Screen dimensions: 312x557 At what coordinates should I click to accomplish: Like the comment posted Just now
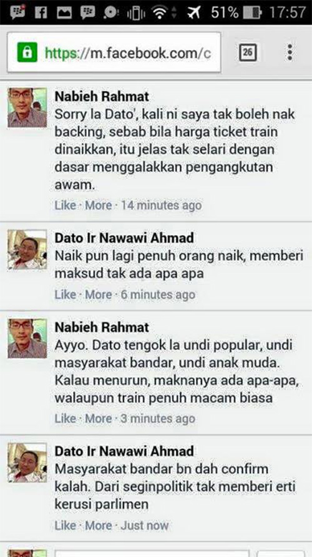click(66, 525)
